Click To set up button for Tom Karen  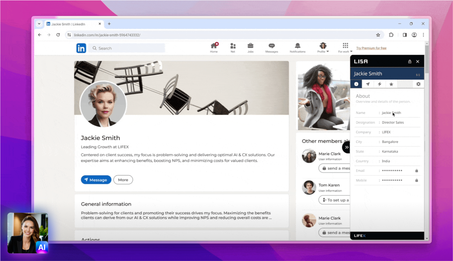click(334, 200)
